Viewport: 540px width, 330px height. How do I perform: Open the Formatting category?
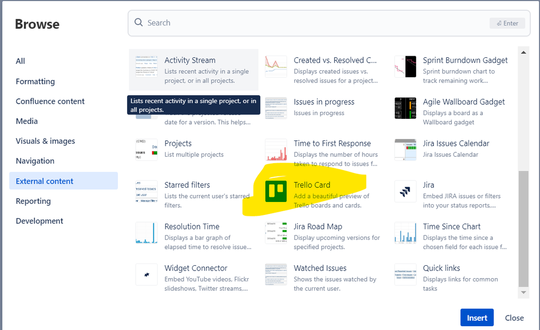tap(35, 82)
